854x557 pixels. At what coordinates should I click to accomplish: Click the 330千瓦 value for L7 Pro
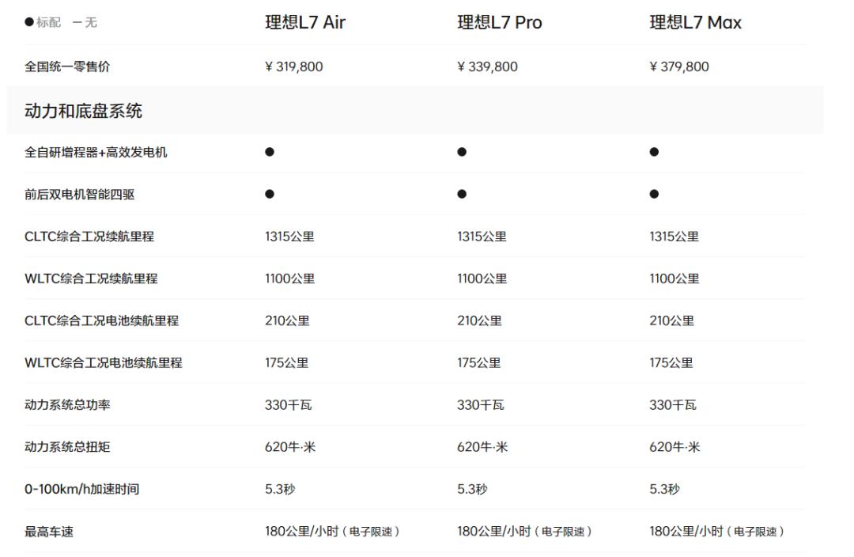coord(481,405)
